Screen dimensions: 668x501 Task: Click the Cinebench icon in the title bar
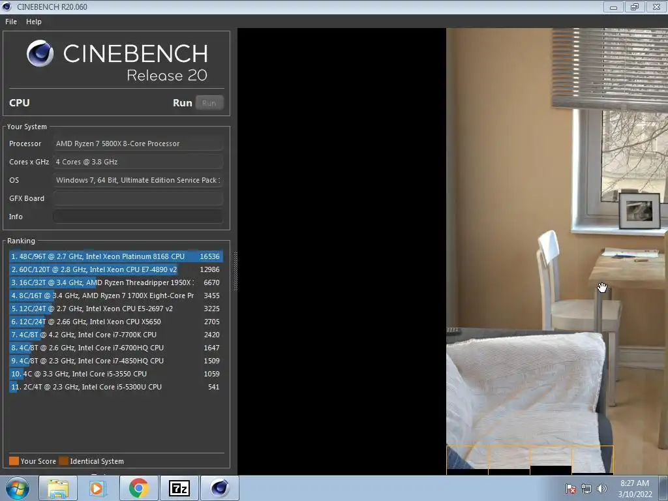7,7
